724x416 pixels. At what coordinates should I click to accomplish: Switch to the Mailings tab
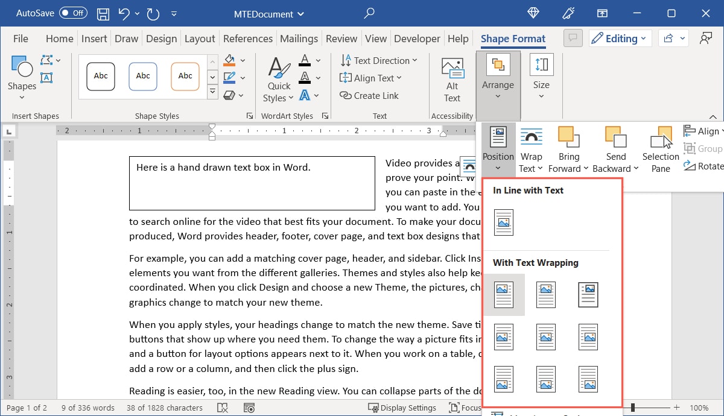tap(299, 38)
